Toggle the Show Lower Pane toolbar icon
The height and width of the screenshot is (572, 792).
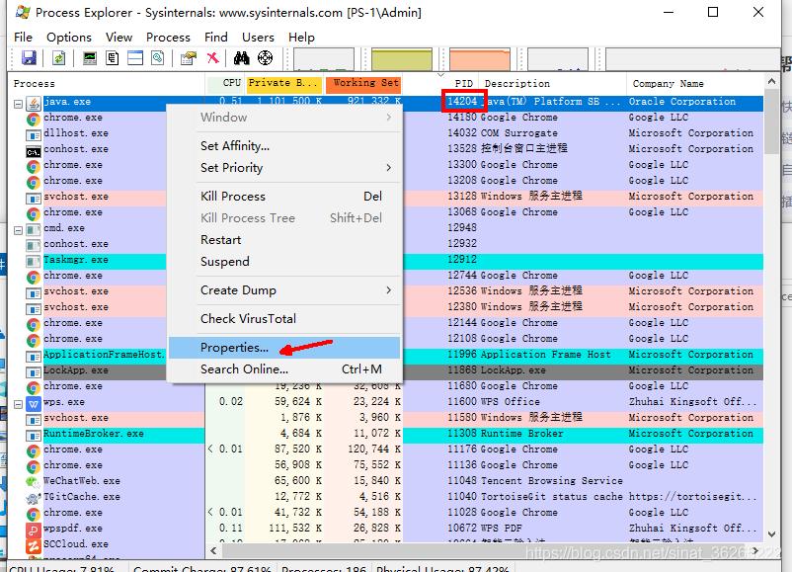[135, 58]
